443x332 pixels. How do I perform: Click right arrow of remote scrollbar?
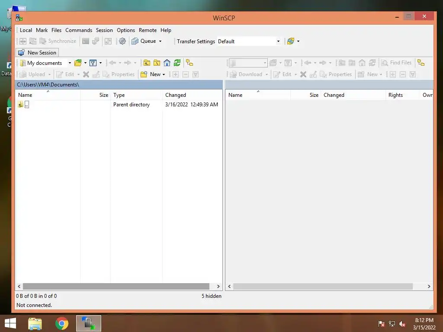[429, 286]
